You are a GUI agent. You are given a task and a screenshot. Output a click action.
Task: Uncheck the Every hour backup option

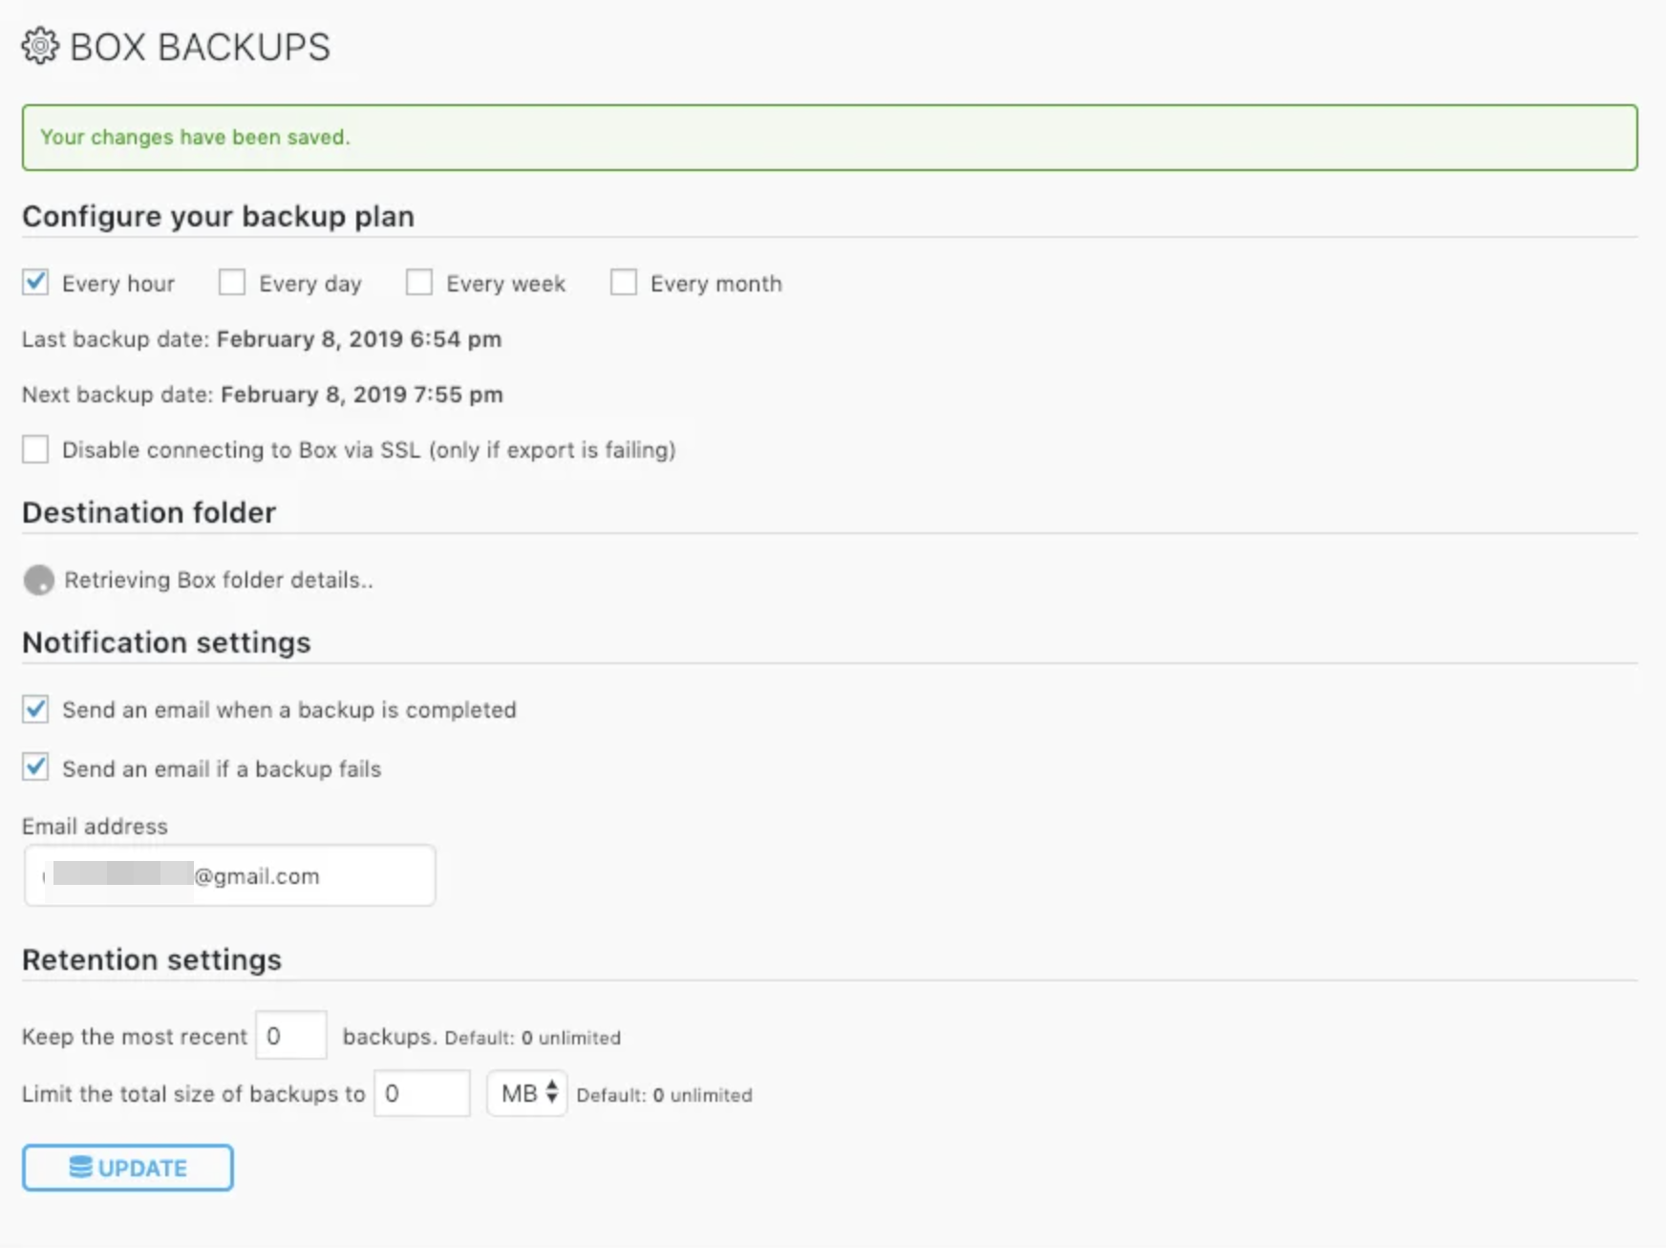tap(36, 283)
